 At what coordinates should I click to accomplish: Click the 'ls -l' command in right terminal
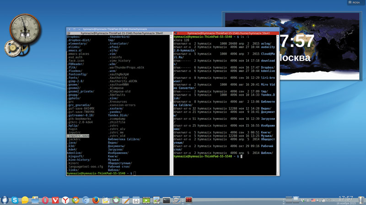[245, 37]
